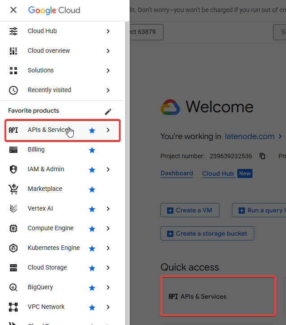This screenshot has height=325, width=286.
Task: Open the Recently visited menu entry
Action: [x=61, y=90]
